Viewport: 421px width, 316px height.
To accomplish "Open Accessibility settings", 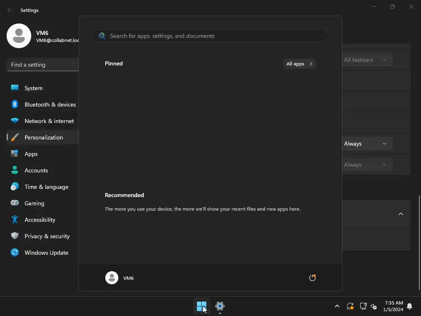I will point(43,220).
